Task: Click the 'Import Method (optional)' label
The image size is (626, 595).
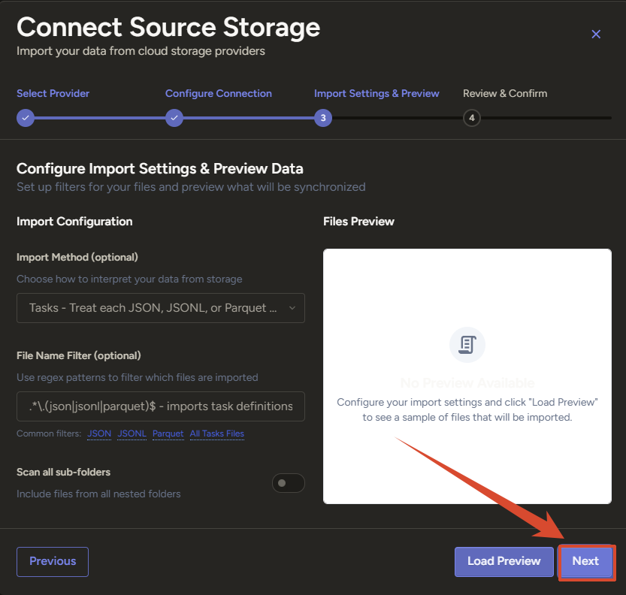Action: point(77,258)
